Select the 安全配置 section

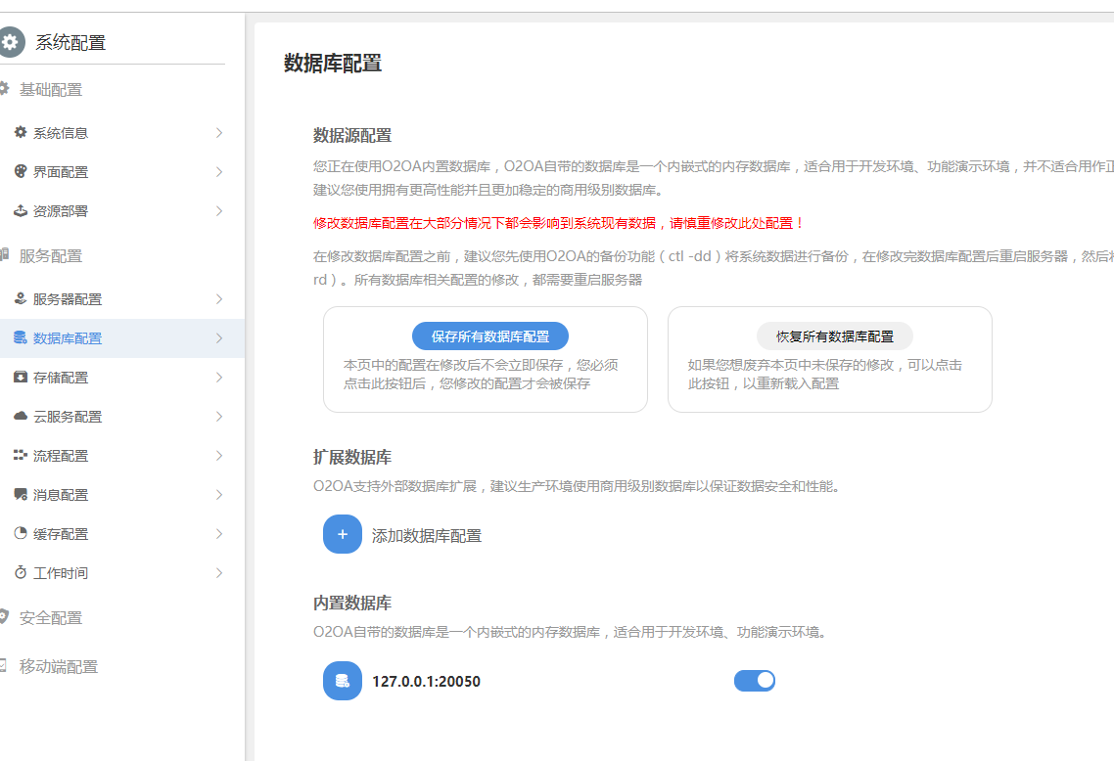[51, 618]
